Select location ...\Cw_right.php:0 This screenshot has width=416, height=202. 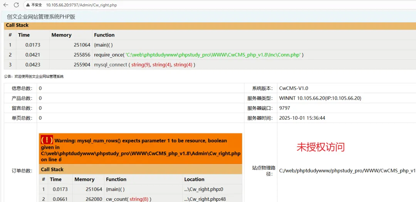pyautogui.click(x=204, y=189)
